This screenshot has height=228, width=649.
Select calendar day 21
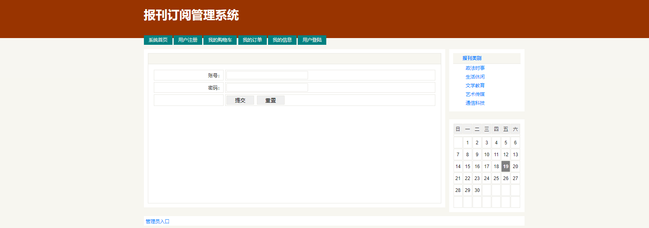coord(458,178)
